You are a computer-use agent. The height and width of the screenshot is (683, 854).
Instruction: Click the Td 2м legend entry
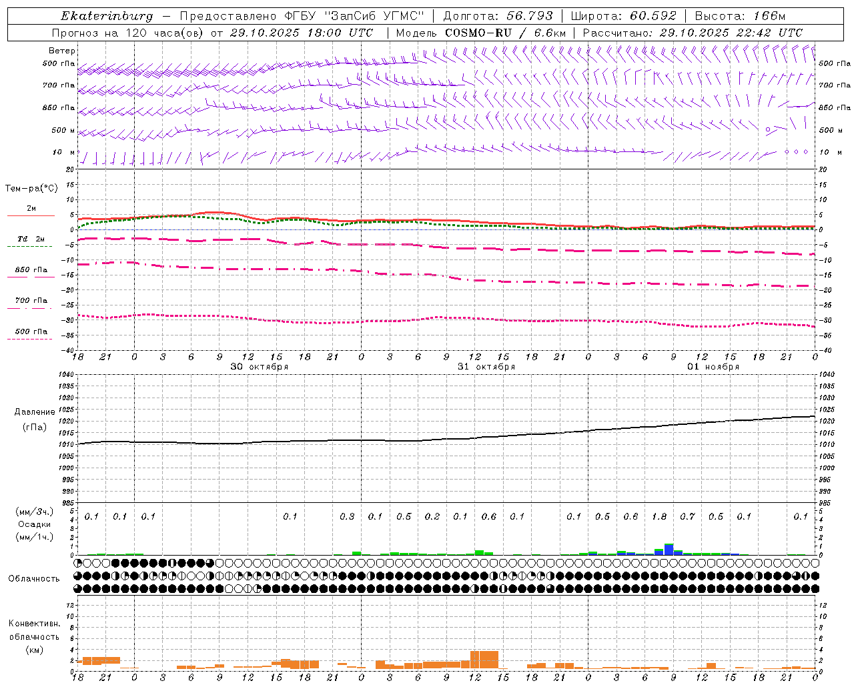click(31, 239)
